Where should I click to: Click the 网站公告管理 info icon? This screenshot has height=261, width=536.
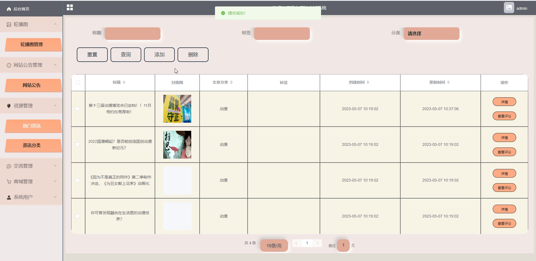coord(9,65)
